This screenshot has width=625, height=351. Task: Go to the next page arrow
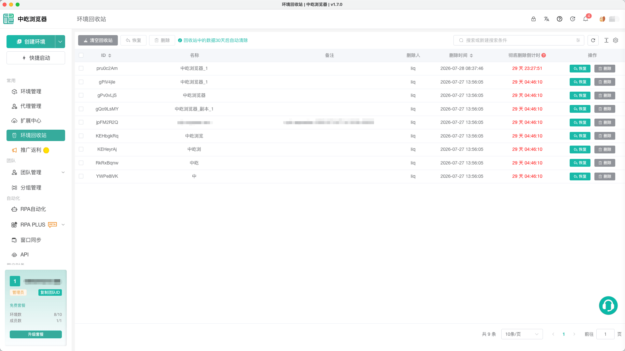[x=574, y=334]
